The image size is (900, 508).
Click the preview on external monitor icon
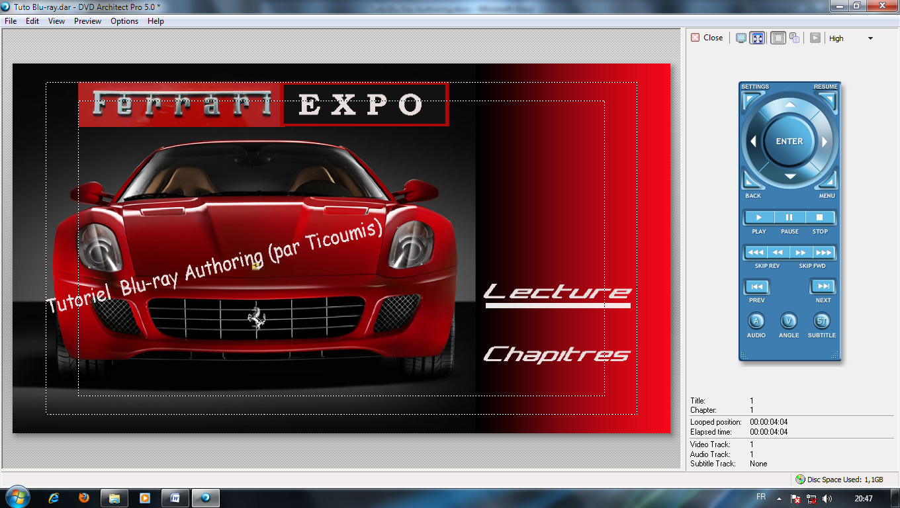(x=741, y=38)
